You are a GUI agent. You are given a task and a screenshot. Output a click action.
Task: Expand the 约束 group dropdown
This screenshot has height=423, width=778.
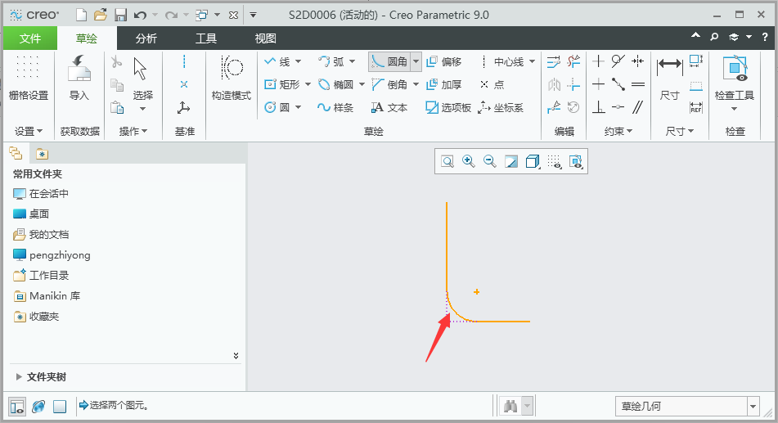618,131
